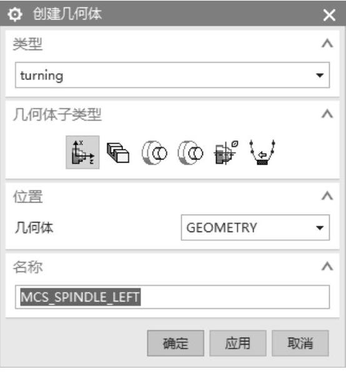Collapse the 位置 section chevron

coord(327,196)
